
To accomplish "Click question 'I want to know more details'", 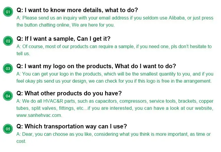I will pos(77,10).
